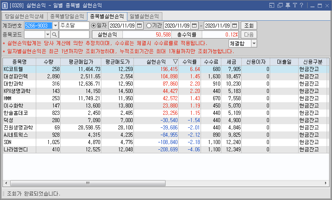The height and width of the screenshot is (200, 332).
Task: Click the 대출일 column header
Action: 284,62
